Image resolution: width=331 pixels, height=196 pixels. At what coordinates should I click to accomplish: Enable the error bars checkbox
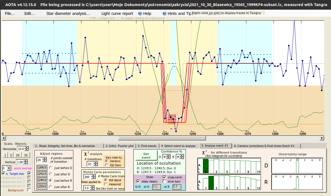pos(165,181)
